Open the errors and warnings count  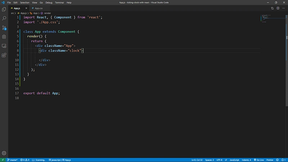point(24,160)
